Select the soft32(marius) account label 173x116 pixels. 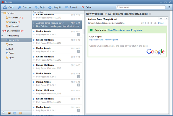pyautogui.click(x=13, y=36)
